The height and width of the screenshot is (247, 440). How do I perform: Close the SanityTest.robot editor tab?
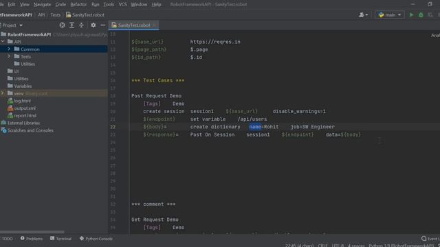point(155,25)
